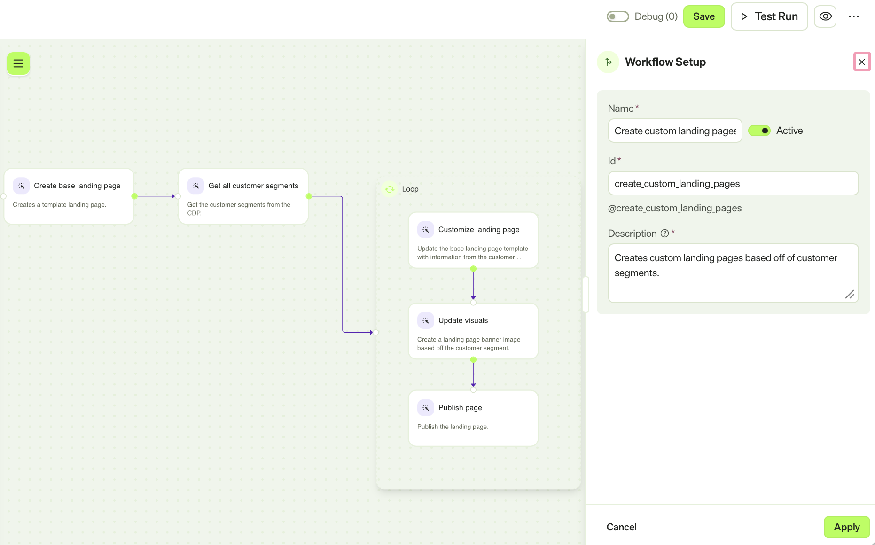
Task: Apply the workflow setup changes
Action: pos(846,527)
